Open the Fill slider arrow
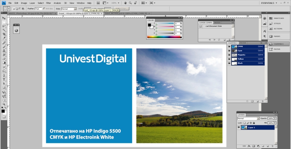The height and width of the screenshot is (149, 291). (x=275, y=123)
